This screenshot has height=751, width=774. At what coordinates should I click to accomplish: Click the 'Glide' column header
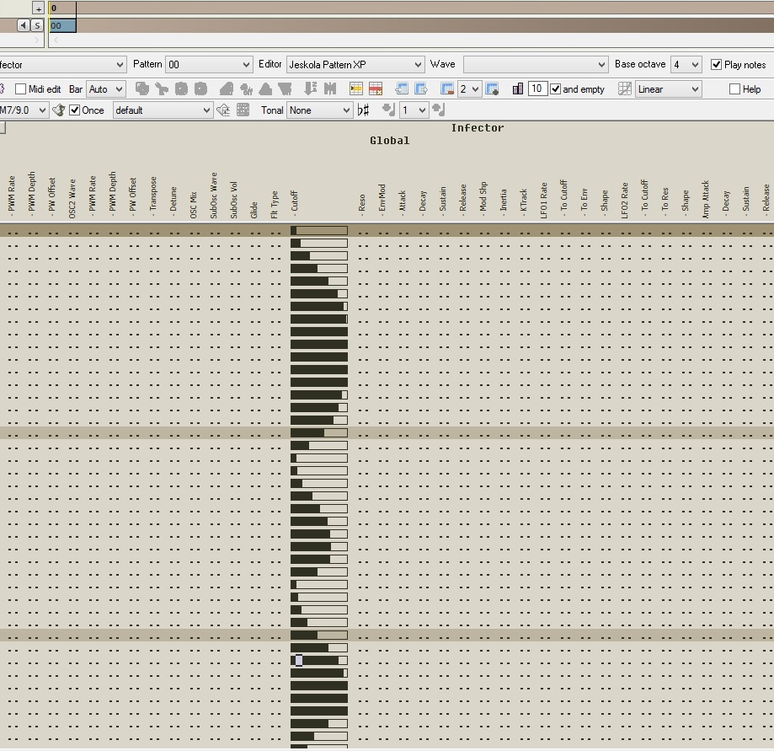tap(254, 210)
